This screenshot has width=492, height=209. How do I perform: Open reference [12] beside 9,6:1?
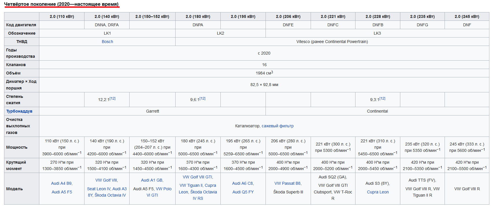coord(202,98)
